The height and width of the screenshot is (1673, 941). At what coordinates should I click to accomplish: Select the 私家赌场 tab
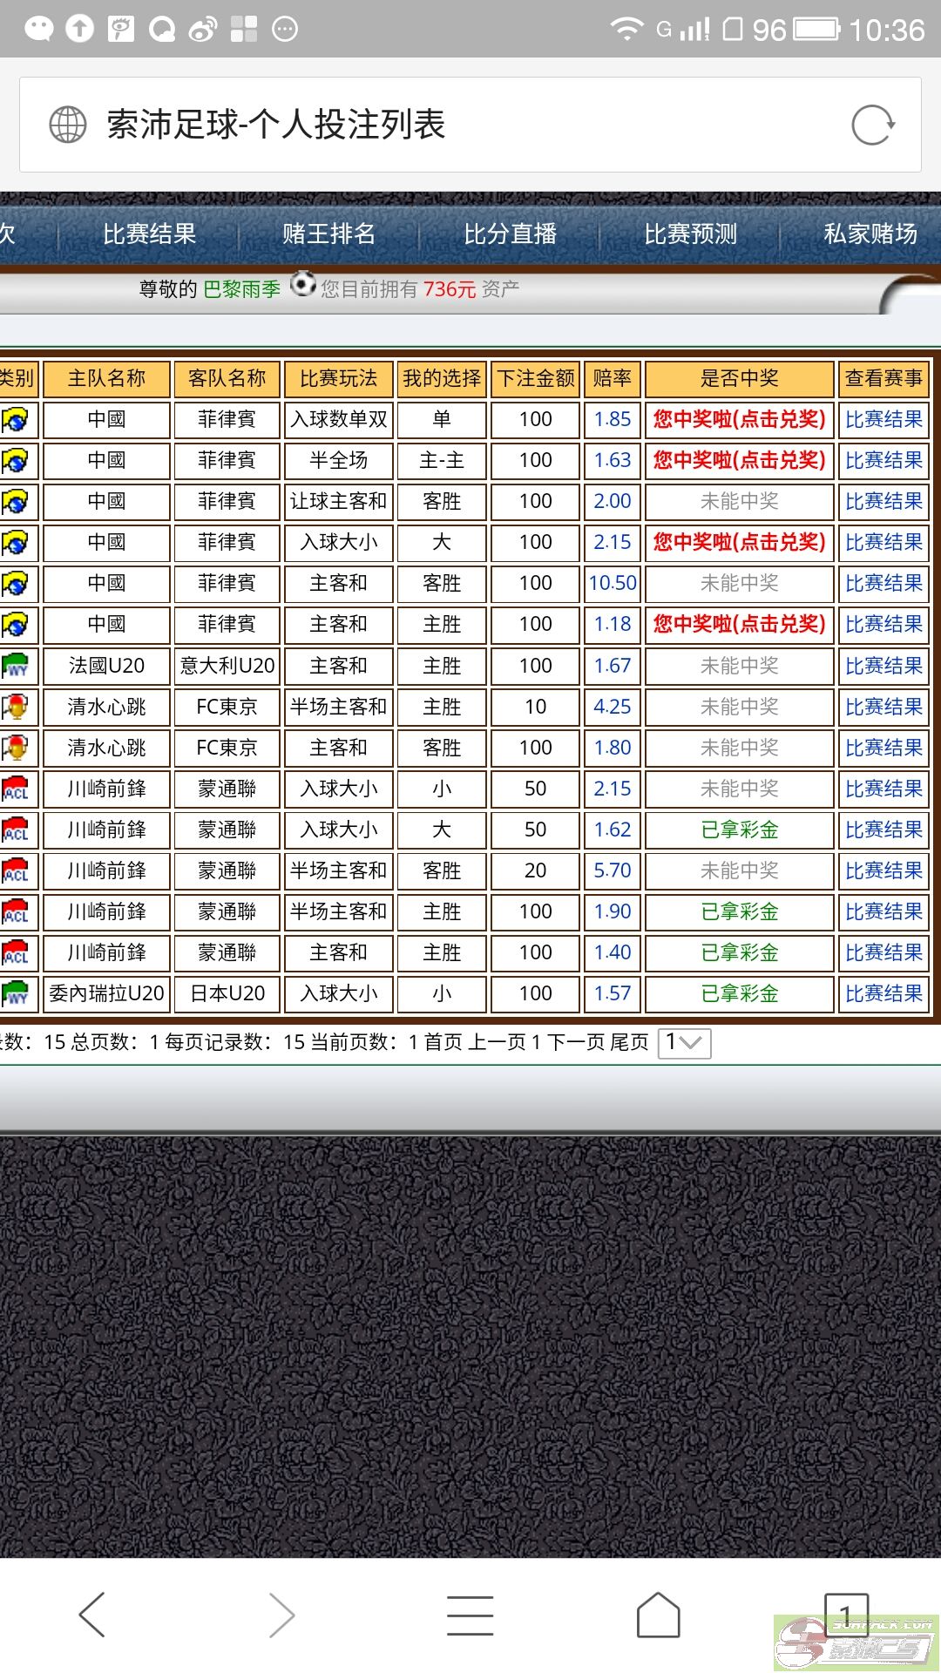pyautogui.click(x=870, y=234)
